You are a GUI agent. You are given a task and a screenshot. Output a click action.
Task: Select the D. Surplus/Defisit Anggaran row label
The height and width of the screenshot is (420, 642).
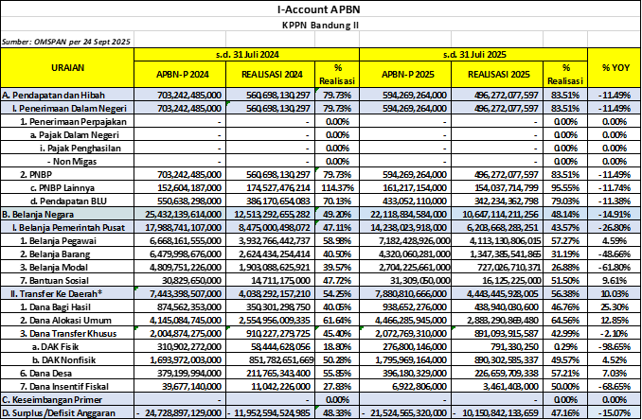tap(67, 413)
